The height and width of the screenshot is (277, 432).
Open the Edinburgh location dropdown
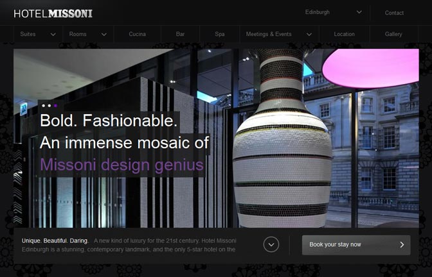334,12
